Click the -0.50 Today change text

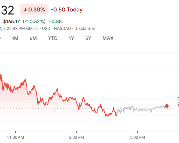coord(67,10)
